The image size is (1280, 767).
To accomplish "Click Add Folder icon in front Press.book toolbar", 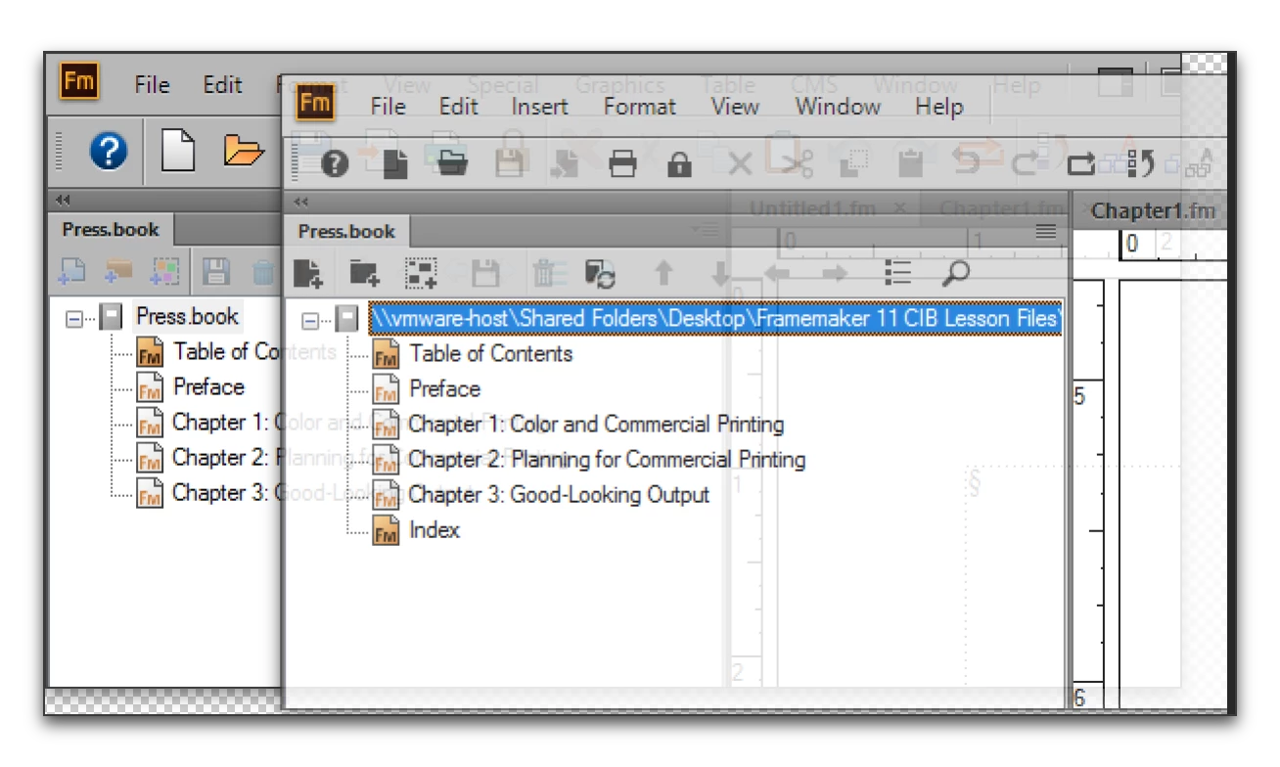I will click(364, 273).
